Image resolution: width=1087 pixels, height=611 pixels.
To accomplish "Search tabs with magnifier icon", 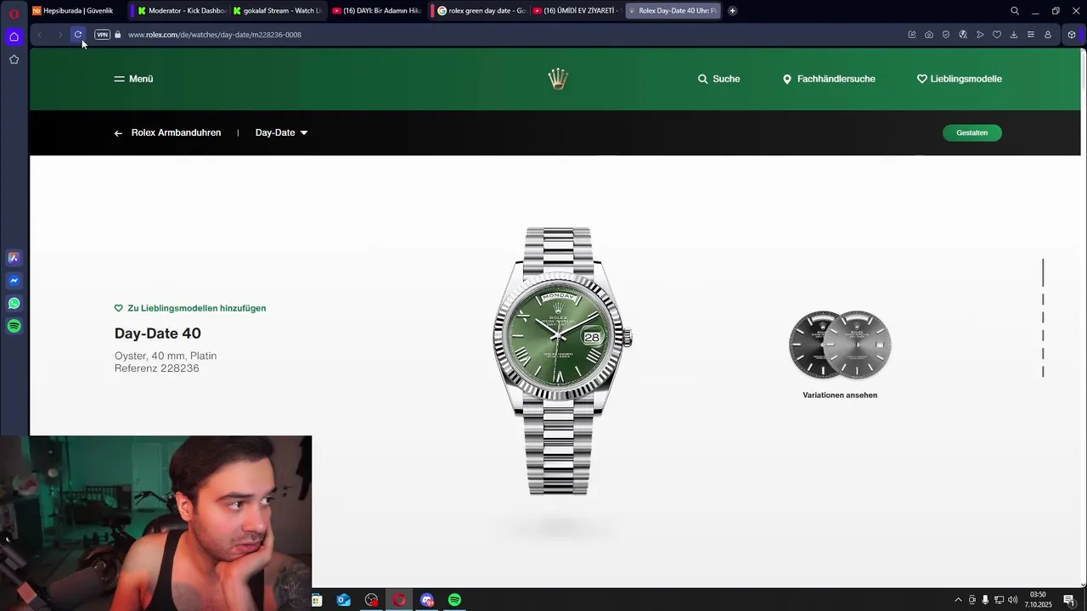I will [x=1015, y=11].
